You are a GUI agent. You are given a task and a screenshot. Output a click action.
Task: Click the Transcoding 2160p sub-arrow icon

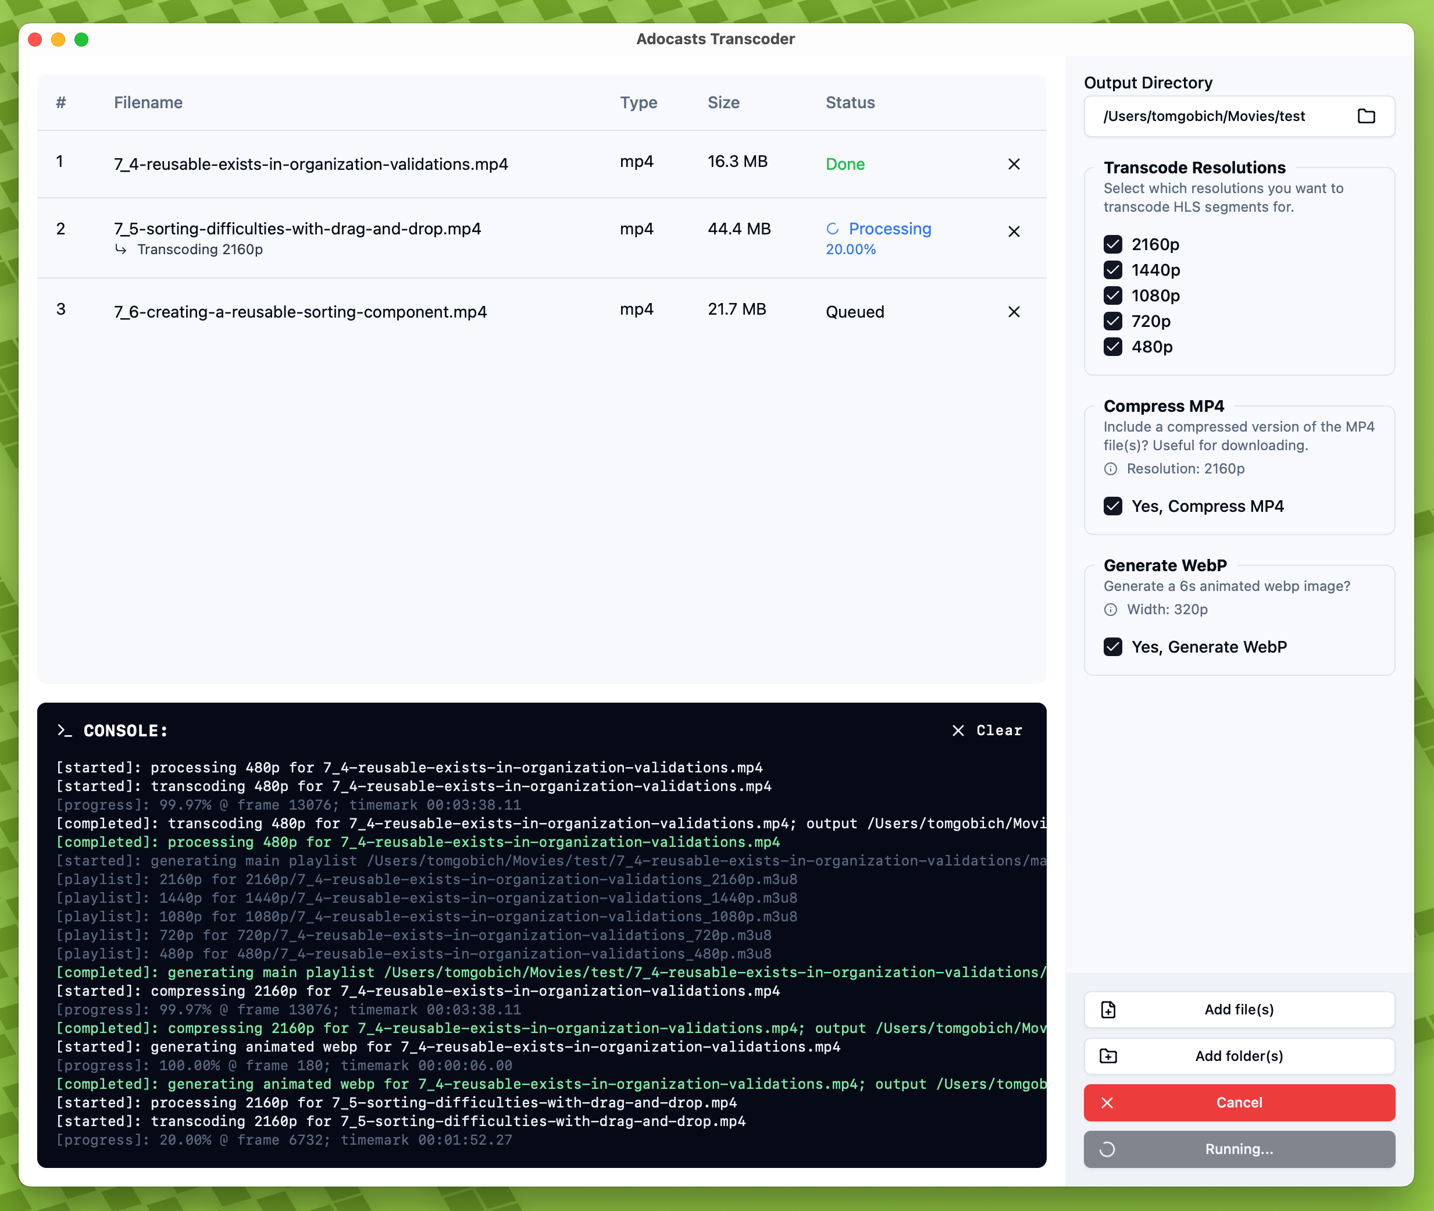click(121, 249)
